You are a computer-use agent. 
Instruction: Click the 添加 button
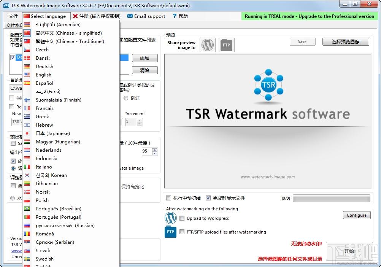click(x=144, y=58)
